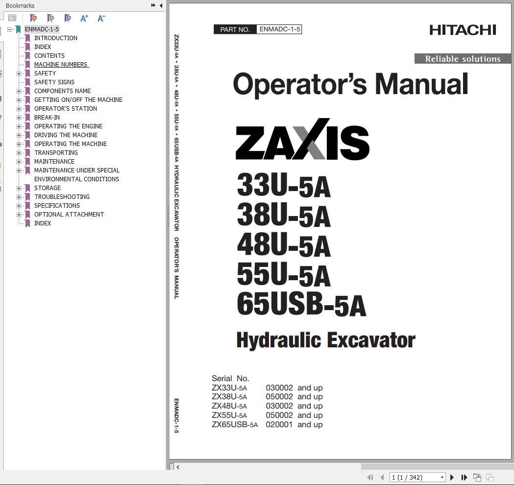Screen dimensions: 514x485
Task: Expand the OPERATOR'S STATION bookmark
Action: coord(19,109)
